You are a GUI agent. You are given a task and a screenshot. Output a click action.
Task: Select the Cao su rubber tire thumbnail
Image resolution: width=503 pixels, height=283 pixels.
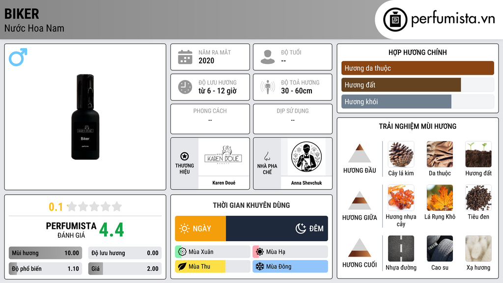440,249
